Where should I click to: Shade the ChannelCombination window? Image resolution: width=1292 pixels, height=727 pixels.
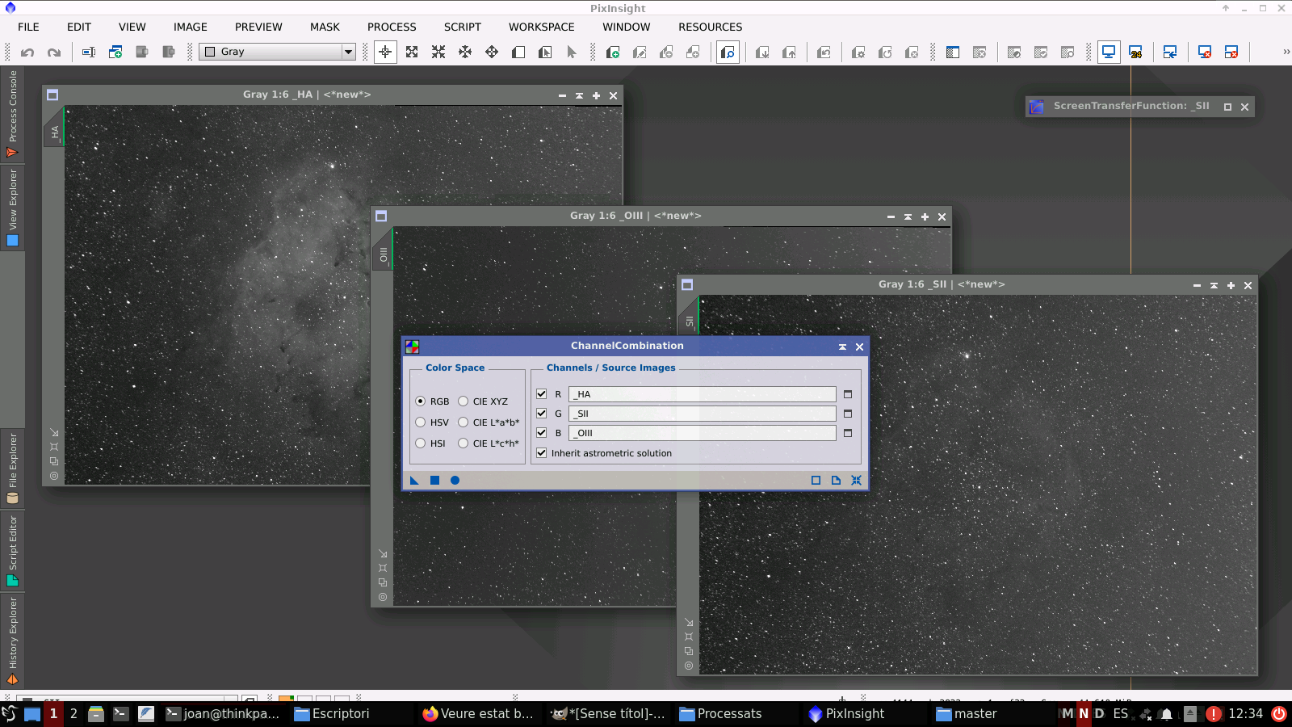842,347
